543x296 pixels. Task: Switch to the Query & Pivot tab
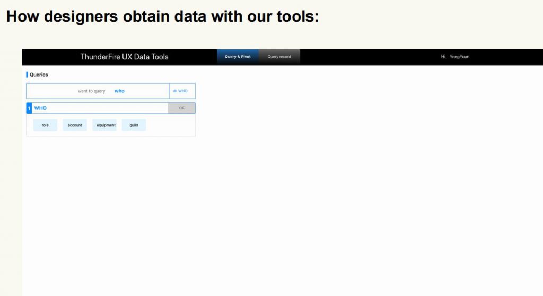click(238, 57)
